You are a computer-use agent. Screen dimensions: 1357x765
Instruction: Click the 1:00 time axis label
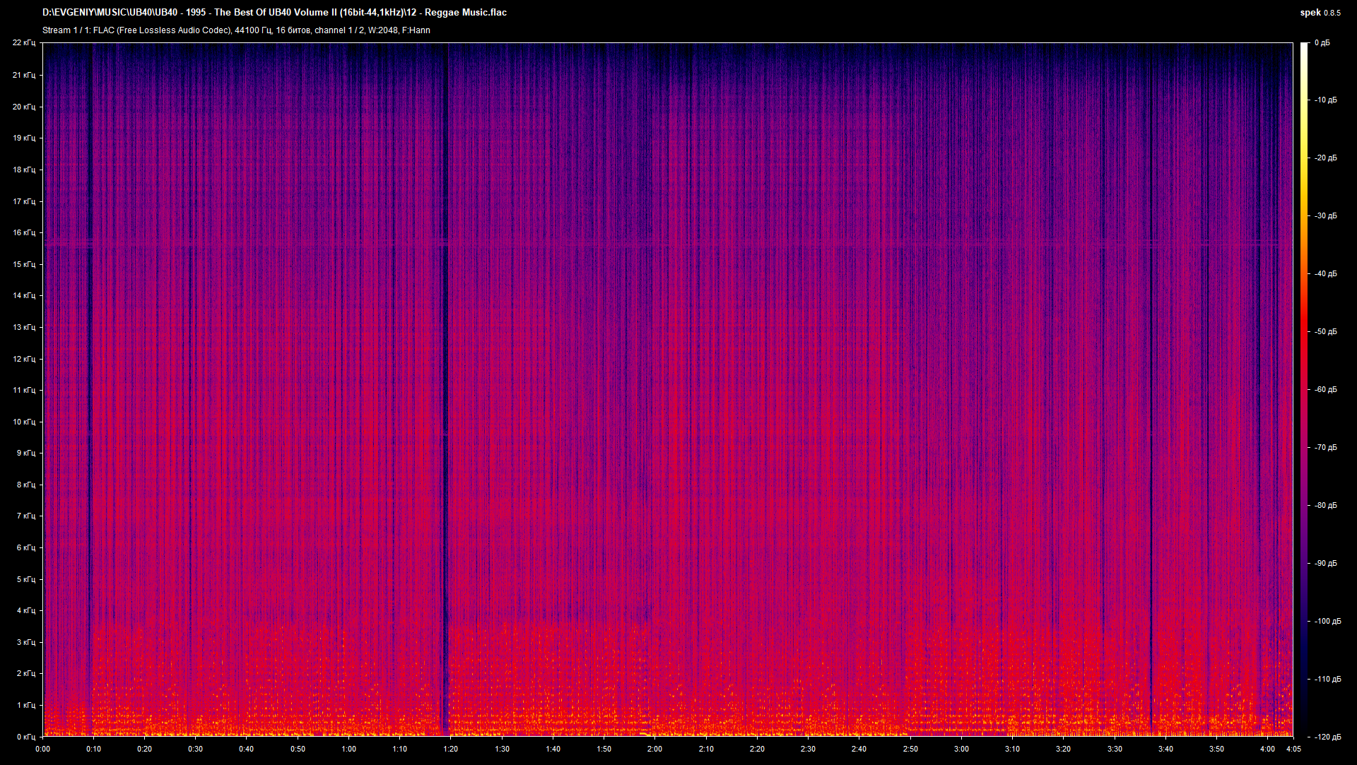coord(348,749)
